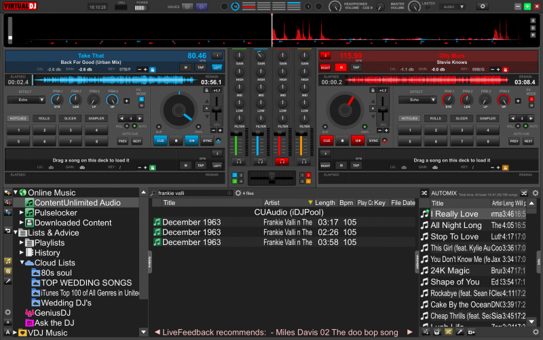
Task: Click NEXT cue on the left deck
Action: (x=137, y=141)
